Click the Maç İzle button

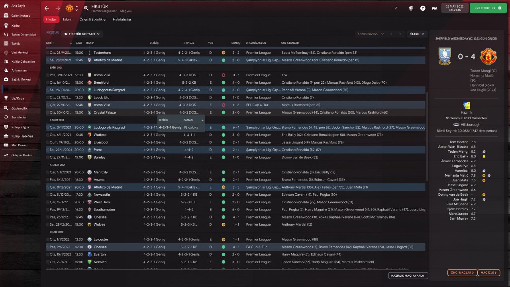[488, 273]
